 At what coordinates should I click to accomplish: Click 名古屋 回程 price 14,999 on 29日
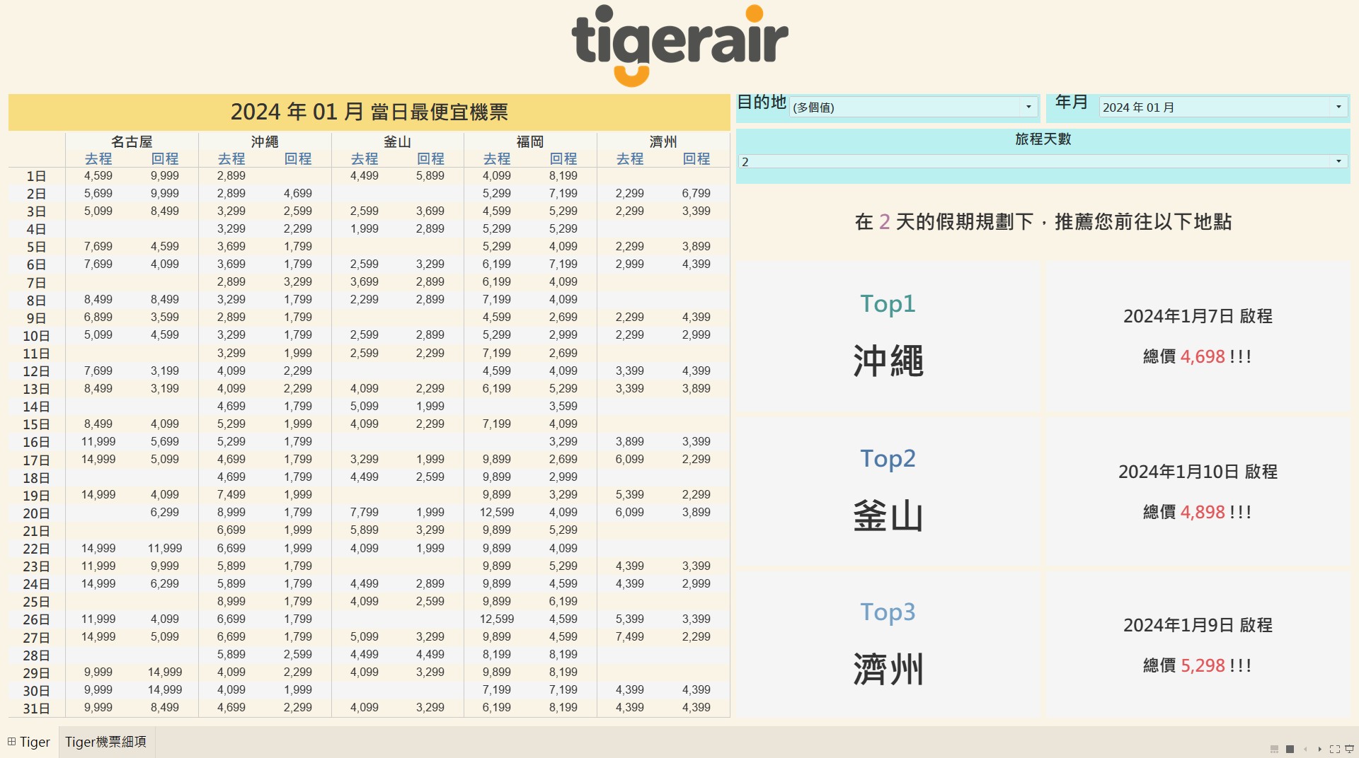[x=165, y=672]
